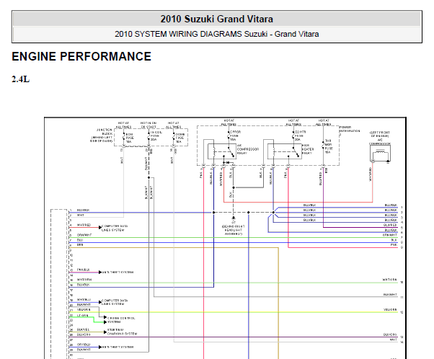Click the "LEFT FRONT OF ENGINE" location note
This screenshot has width=434, height=359.
380,134
